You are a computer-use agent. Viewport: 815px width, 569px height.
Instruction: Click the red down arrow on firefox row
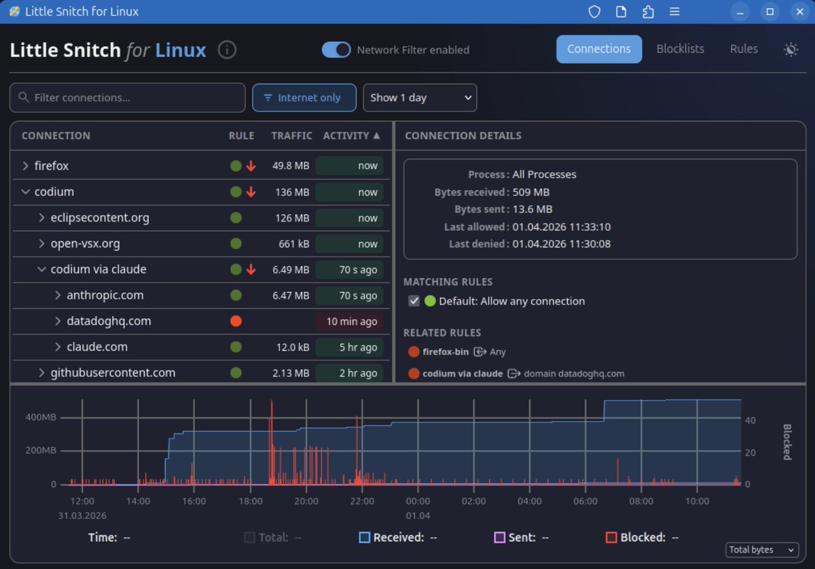pos(251,165)
